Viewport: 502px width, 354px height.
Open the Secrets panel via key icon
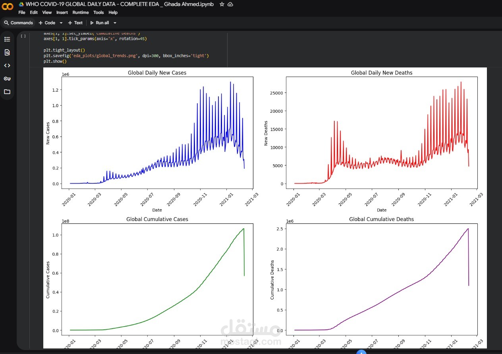click(x=7, y=79)
